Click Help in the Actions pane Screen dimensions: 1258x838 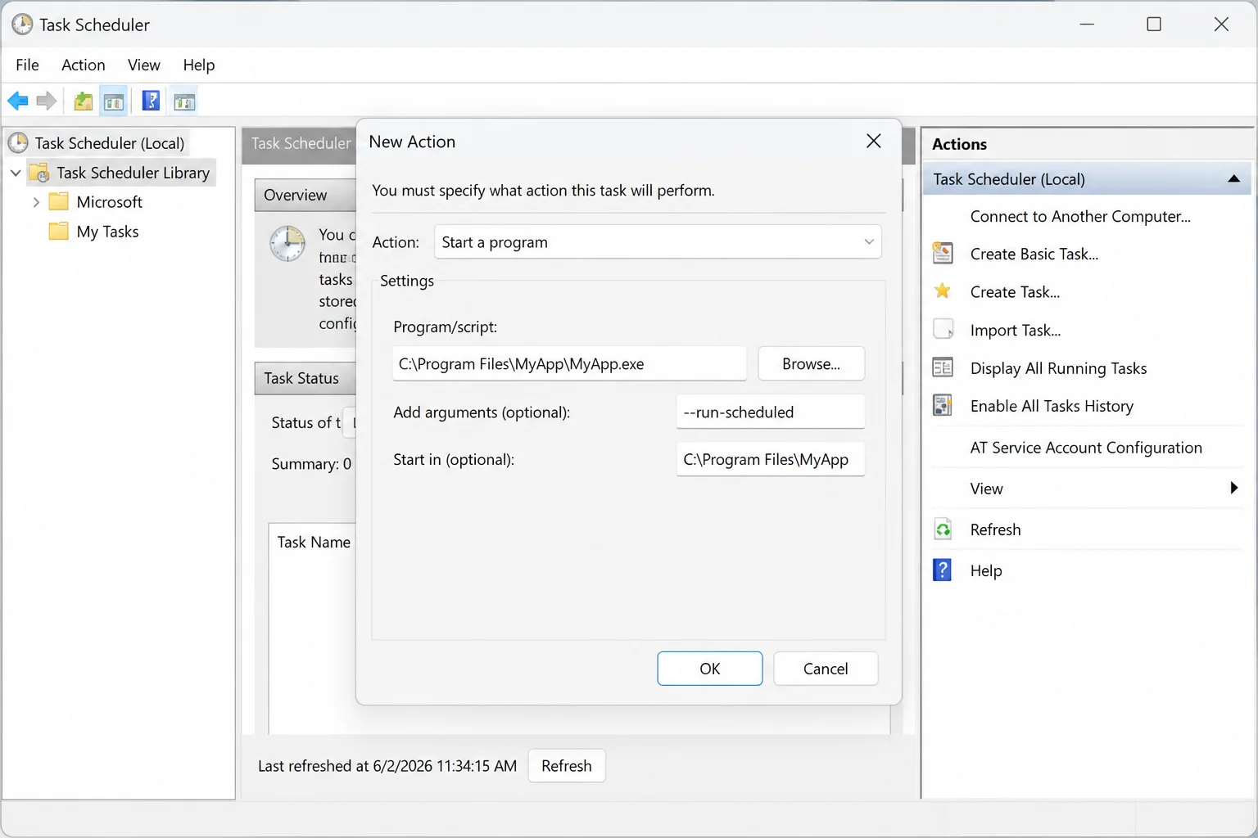click(x=986, y=570)
